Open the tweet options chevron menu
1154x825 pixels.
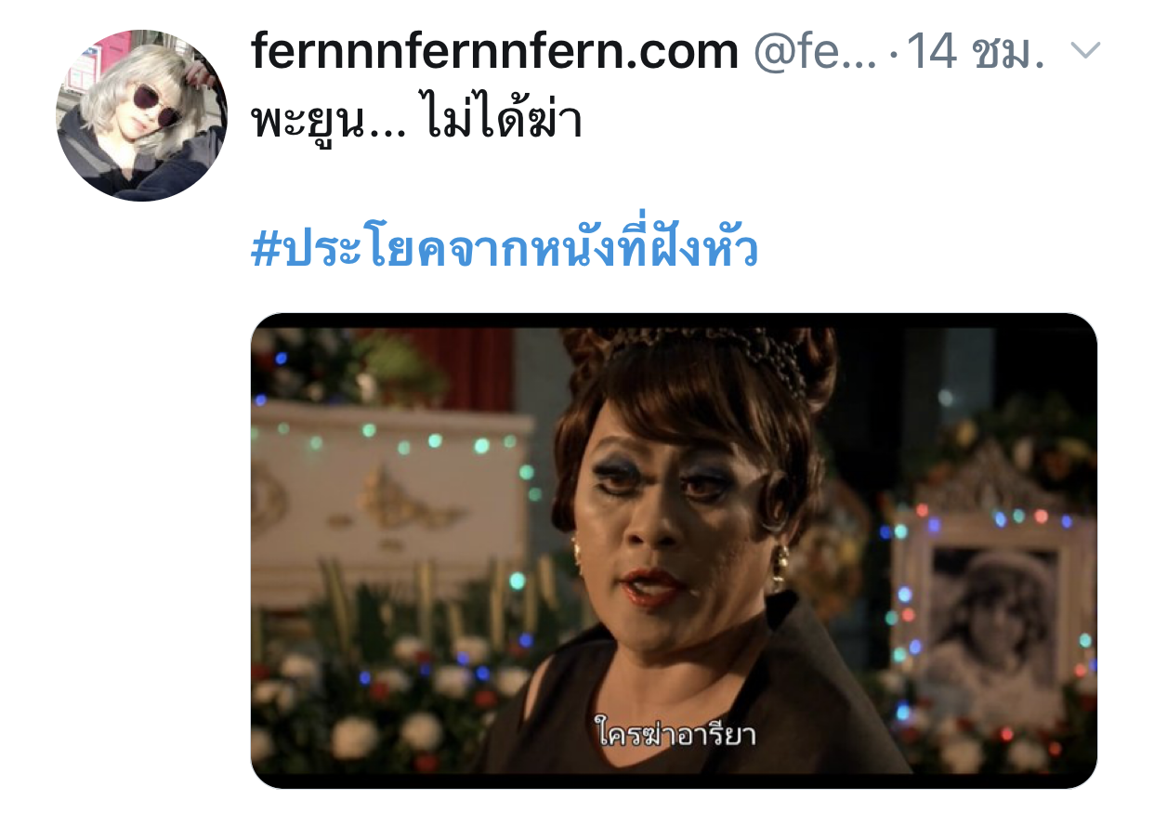coord(1085,51)
